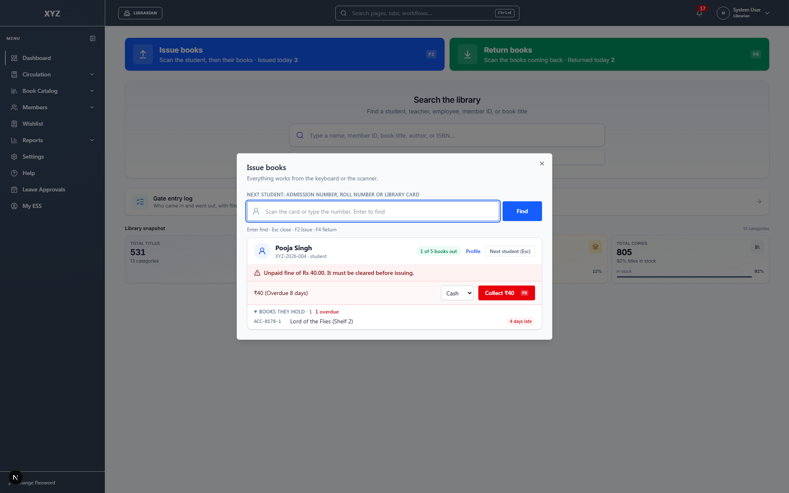
Task: Focus the student card scan input field
Action: [373, 211]
